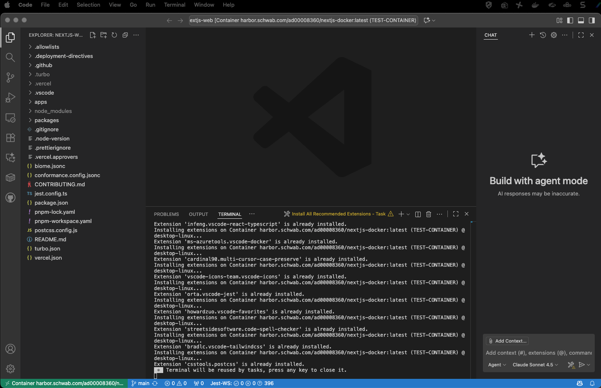The width and height of the screenshot is (601, 388).
Task: Click the kill terminal trash icon
Action: (x=428, y=214)
